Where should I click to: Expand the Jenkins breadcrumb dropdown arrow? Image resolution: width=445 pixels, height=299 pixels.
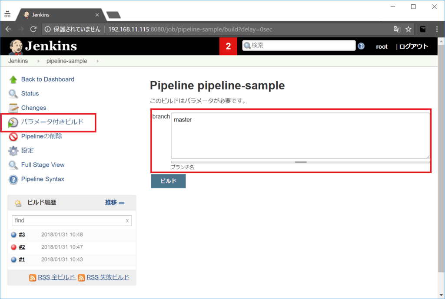38,61
